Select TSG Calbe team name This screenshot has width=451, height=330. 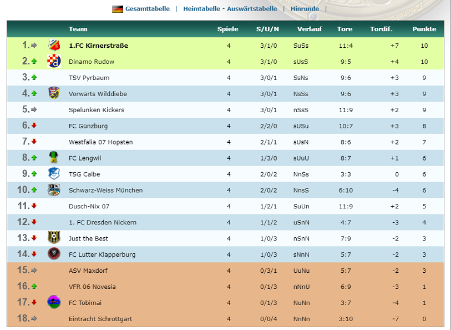pyautogui.click(x=84, y=174)
